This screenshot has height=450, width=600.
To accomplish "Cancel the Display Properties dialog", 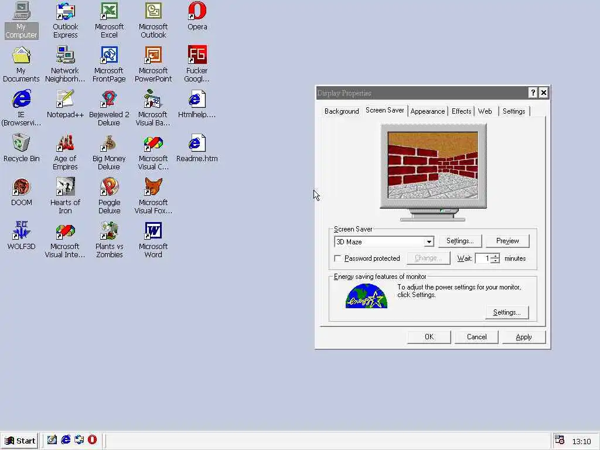I will pyautogui.click(x=476, y=337).
